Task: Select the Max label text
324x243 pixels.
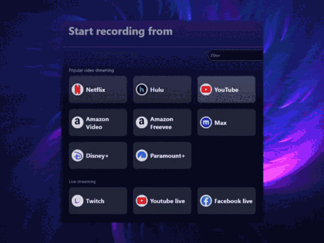Action: point(221,123)
